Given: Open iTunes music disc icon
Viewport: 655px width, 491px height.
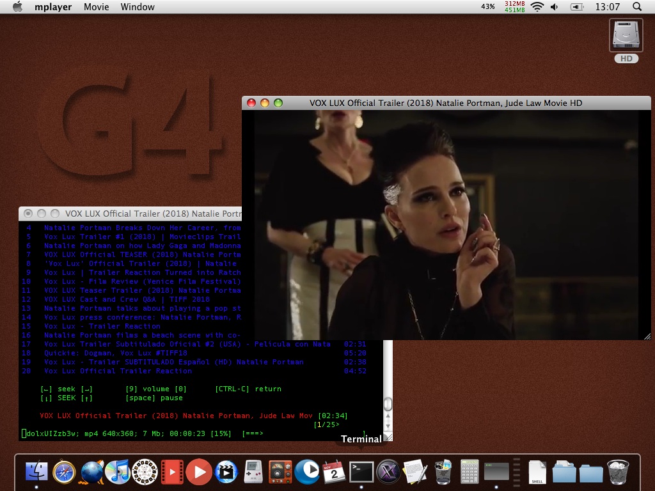Looking at the screenshot, I should tap(118, 472).
